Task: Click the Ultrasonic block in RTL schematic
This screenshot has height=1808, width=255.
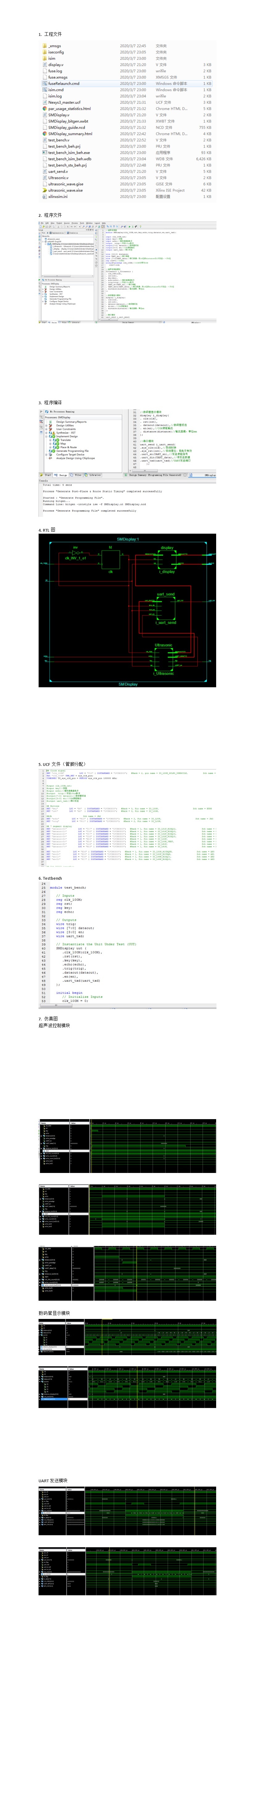Action: coord(164,659)
